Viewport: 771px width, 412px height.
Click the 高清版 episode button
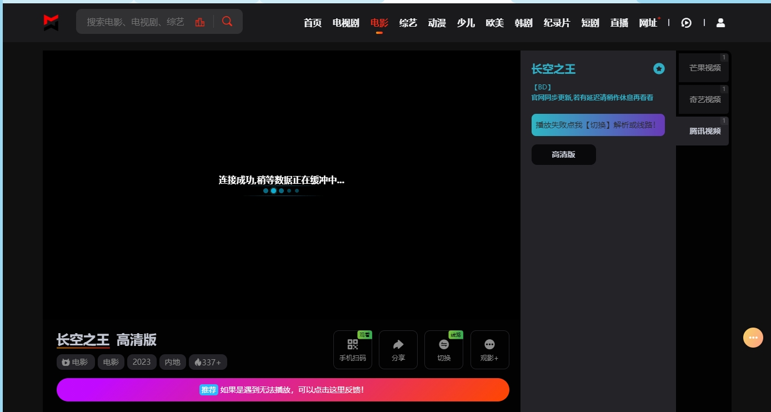click(x=563, y=154)
